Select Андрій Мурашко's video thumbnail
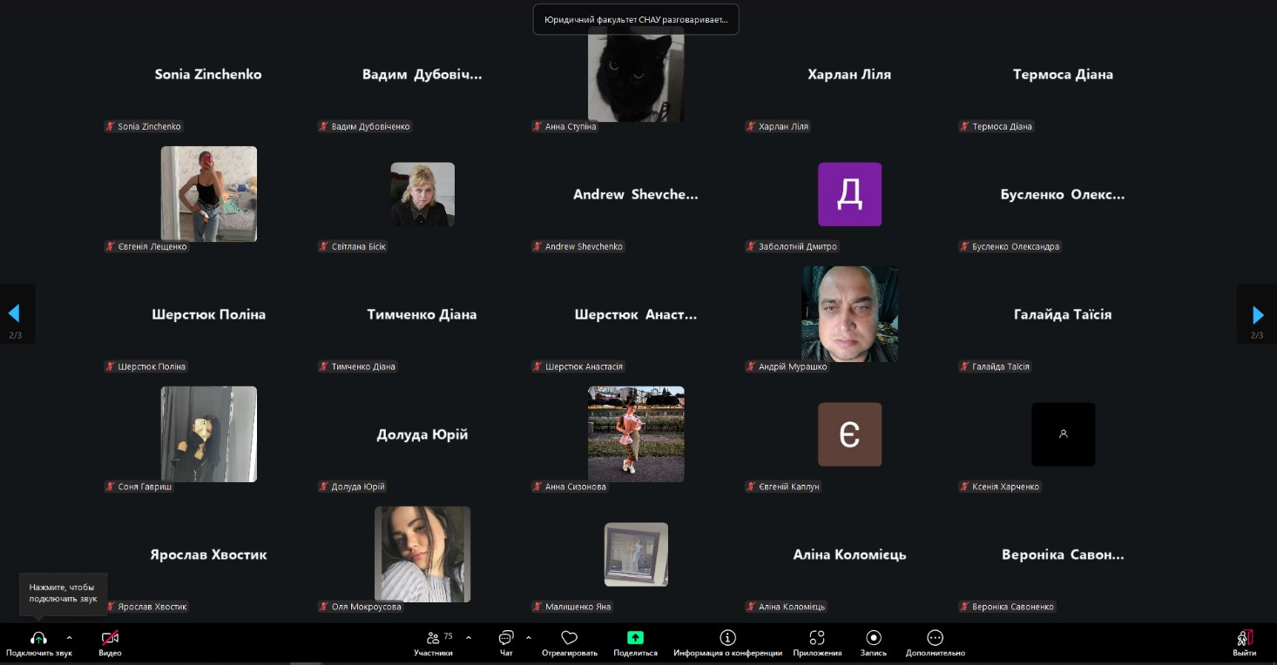This screenshot has width=1277, height=665. [849, 314]
